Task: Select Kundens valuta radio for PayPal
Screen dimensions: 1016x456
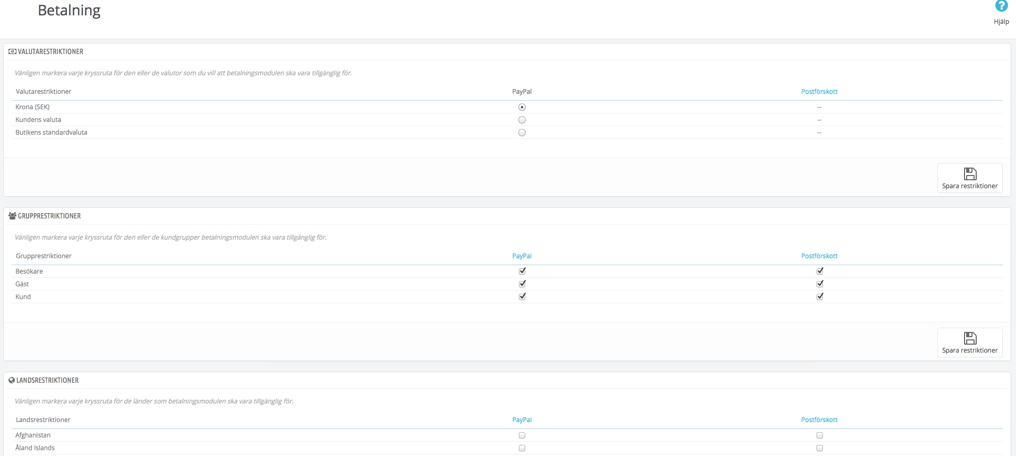Action: point(522,120)
